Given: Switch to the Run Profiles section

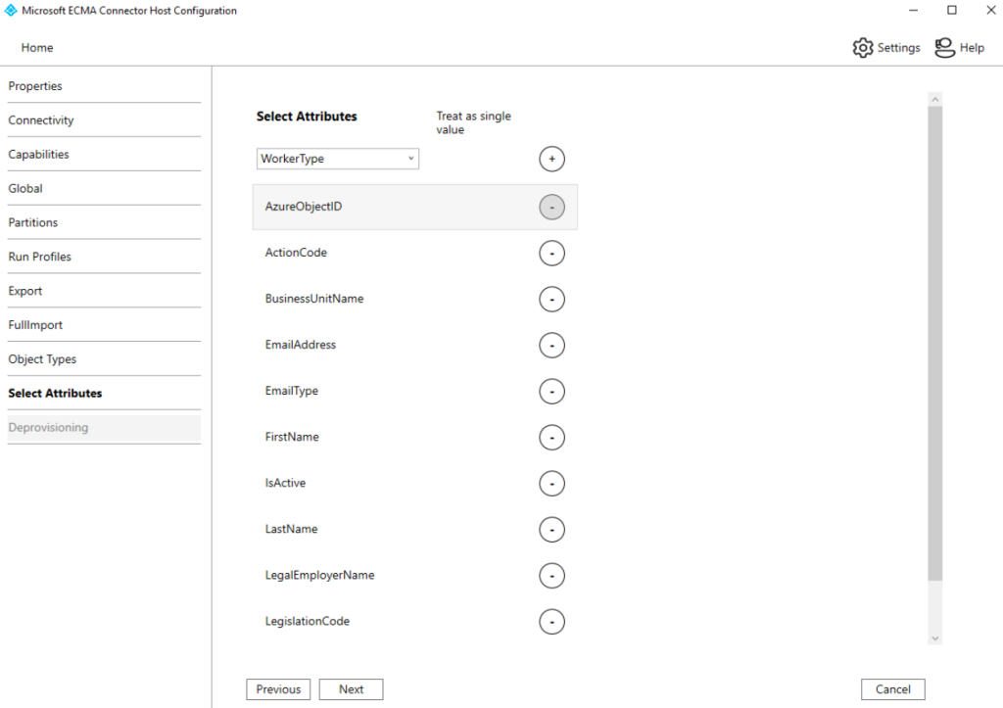Looking at the screenshot, I should pos(39,256).
